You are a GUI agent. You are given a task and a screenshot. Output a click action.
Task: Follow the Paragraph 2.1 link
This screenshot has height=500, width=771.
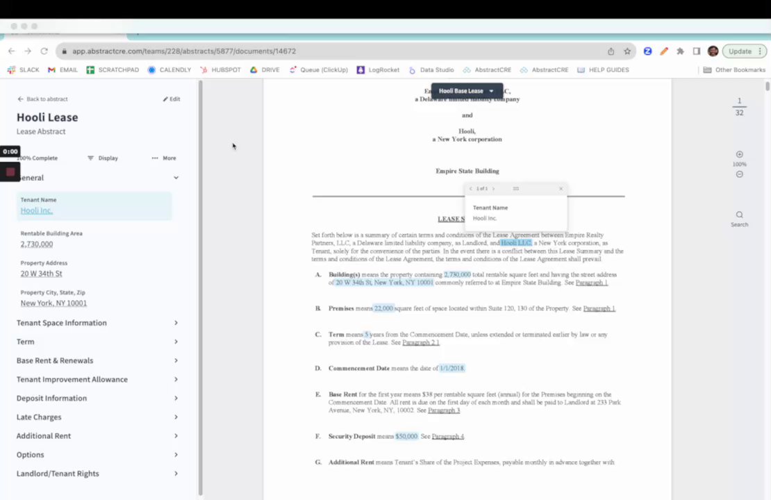tap(421, 342)
